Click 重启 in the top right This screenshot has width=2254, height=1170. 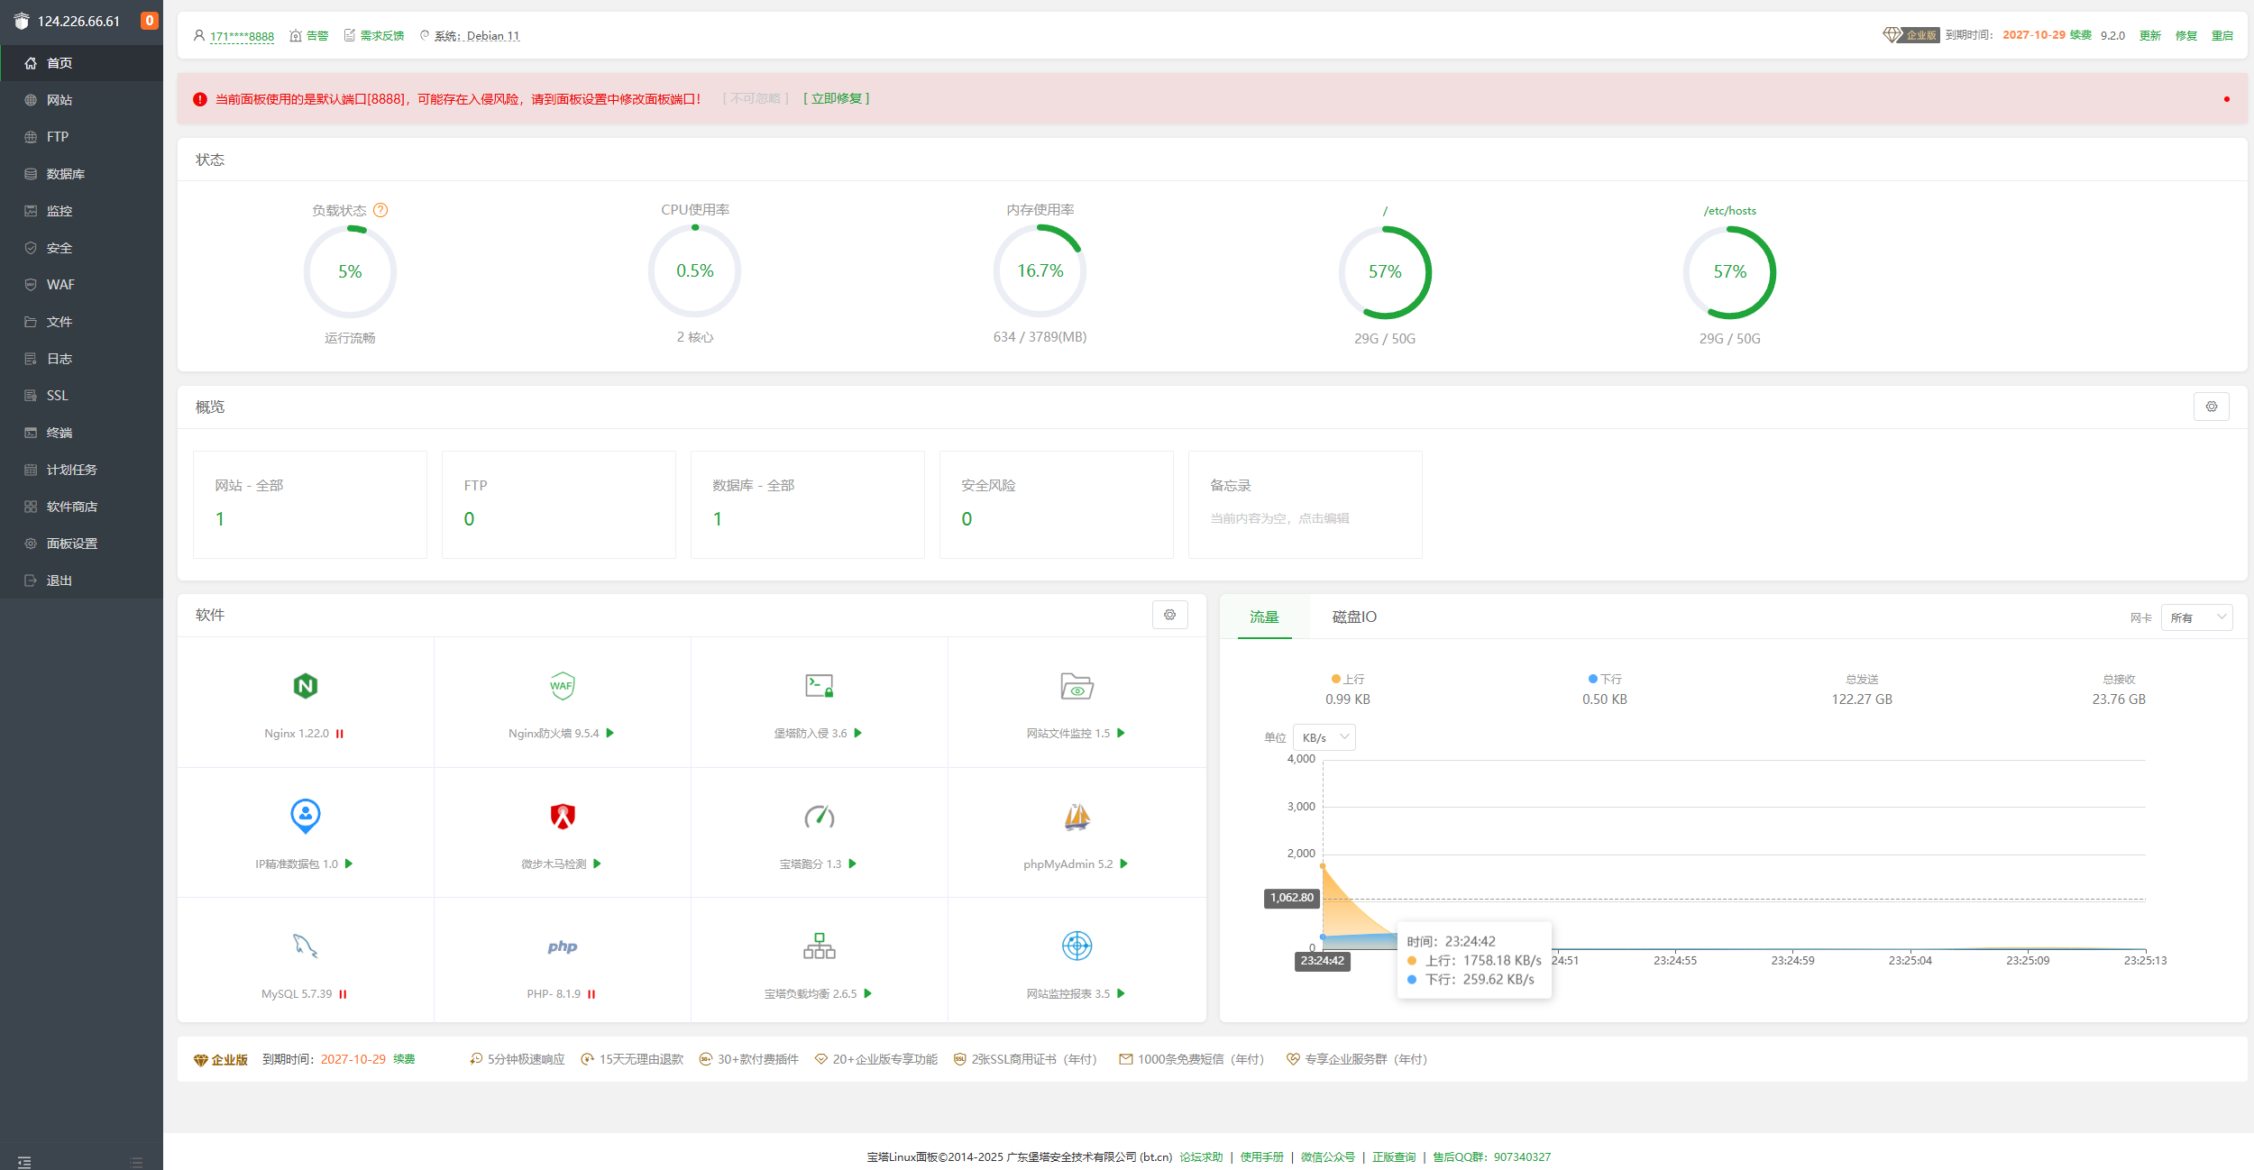pyautogui.click(x=2222, y=36)
